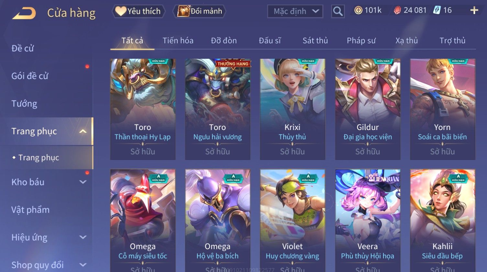Expand the Shop quy đổi section

[83, 265]
